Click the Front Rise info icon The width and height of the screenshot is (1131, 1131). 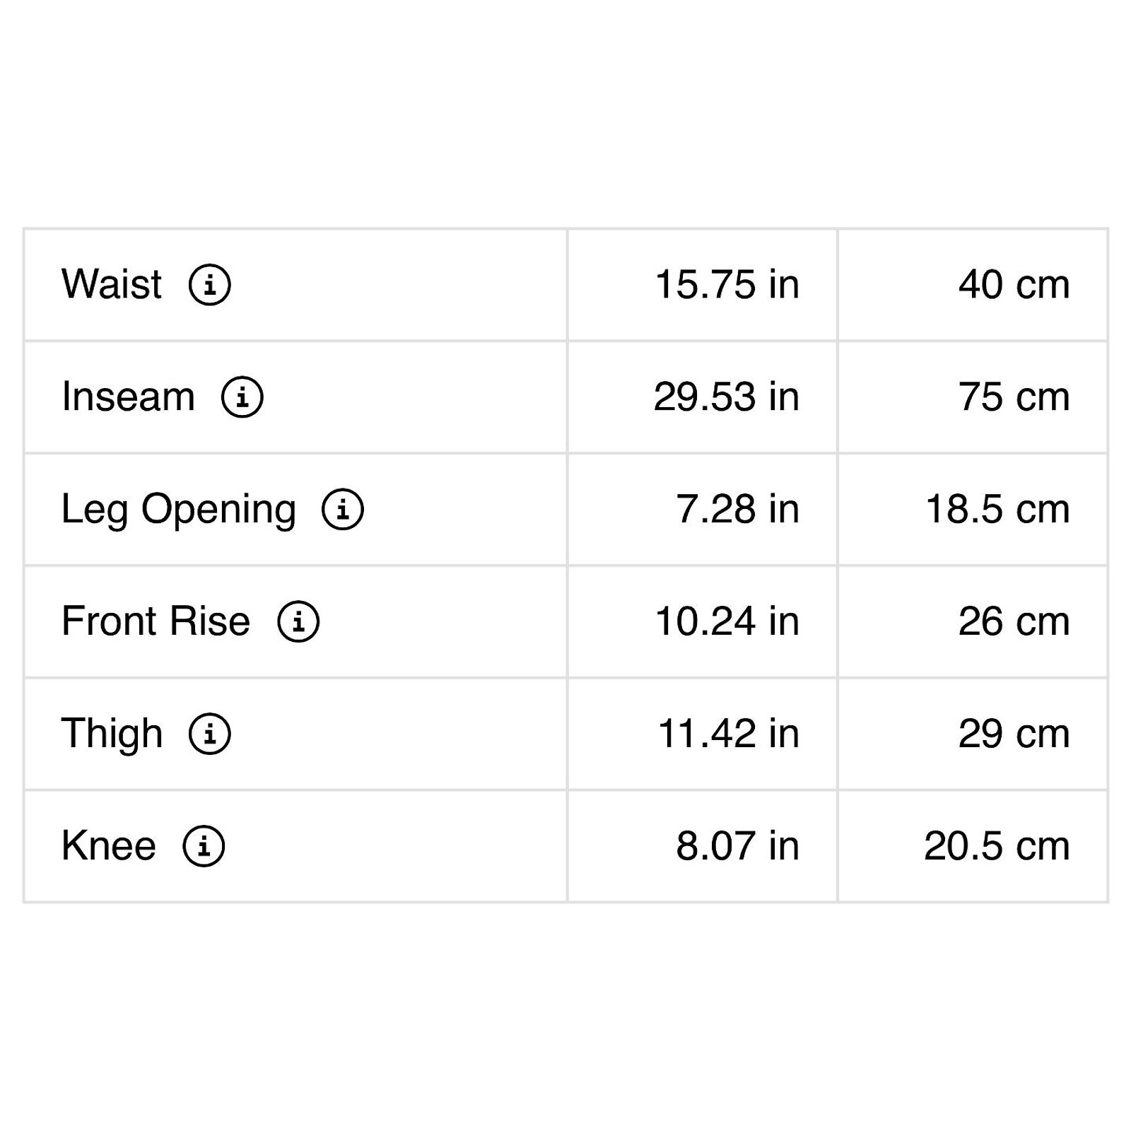pyautogui.click(x=298, y=621)
